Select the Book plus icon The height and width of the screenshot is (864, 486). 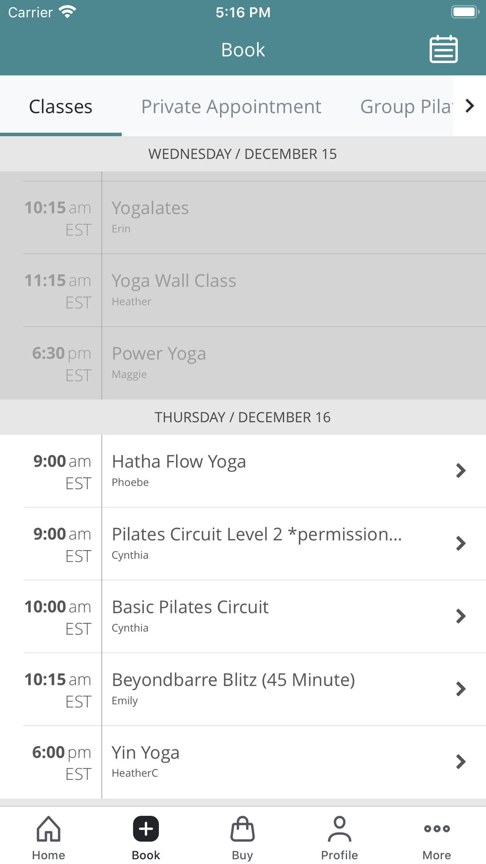point(146,829)
